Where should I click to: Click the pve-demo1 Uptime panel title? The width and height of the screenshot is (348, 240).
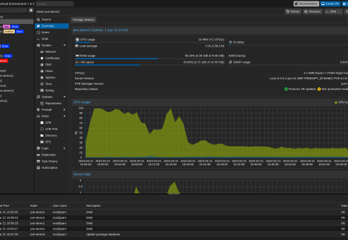tap(100, 30)
